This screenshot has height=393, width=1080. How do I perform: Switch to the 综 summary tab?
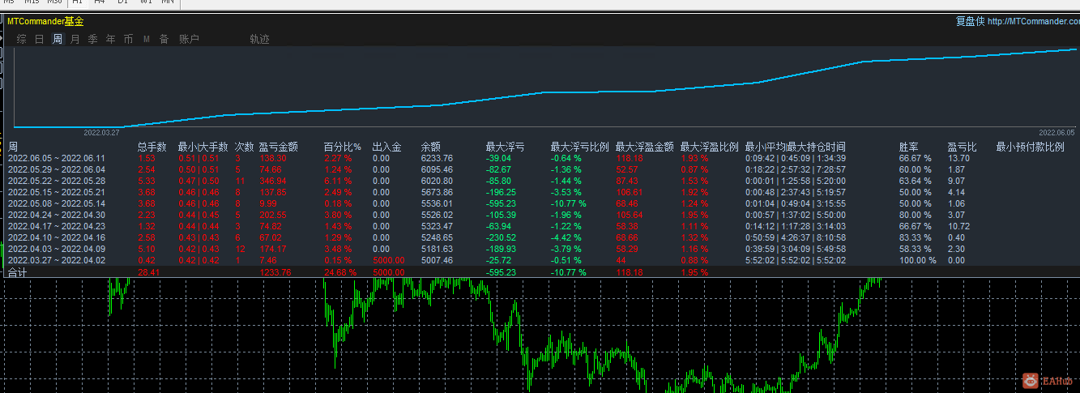pos(21,39)
